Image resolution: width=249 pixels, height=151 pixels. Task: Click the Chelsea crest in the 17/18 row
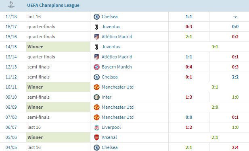pos(96,17)
